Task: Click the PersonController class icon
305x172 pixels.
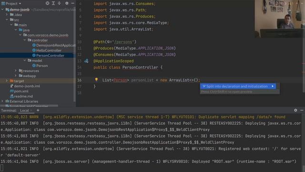Action: (34, 55)
